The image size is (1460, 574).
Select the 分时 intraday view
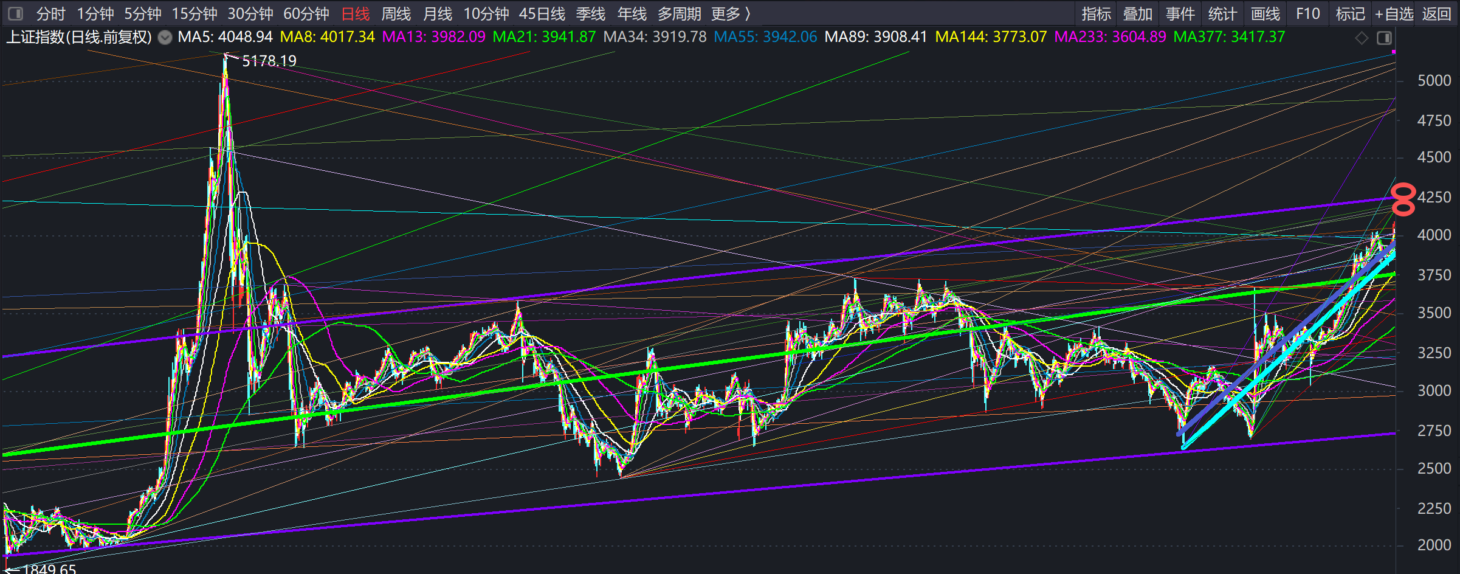point(50,13)
